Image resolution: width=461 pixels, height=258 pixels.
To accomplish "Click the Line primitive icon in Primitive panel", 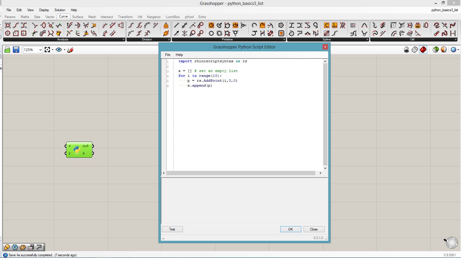I will pos(176,26).
